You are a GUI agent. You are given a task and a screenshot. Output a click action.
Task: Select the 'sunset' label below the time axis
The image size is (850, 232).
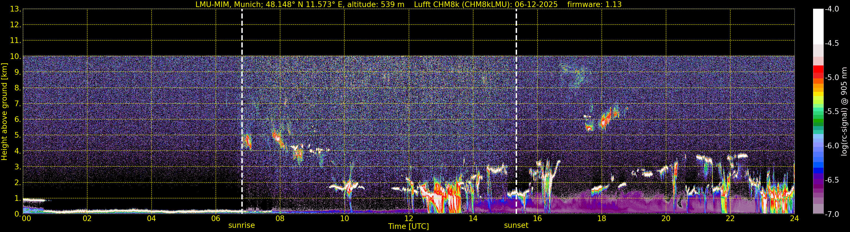pyautogui.click(x=516, y=226)
